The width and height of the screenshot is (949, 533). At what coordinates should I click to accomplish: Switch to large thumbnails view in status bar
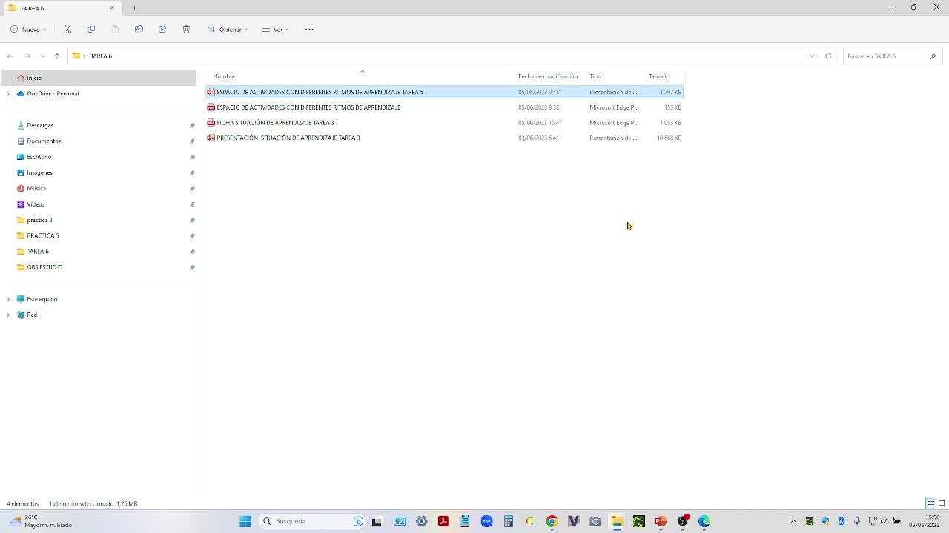(x=942, y=503)
